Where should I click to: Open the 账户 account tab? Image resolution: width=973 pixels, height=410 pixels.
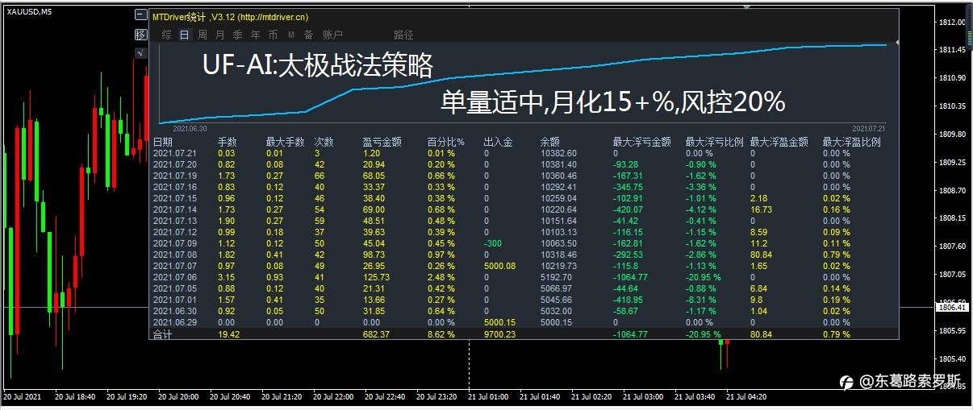(332, 35)
